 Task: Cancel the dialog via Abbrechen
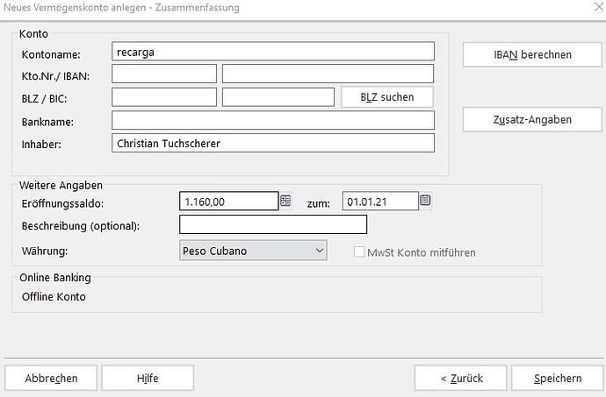pyautogui.click(x=51, y=379)
